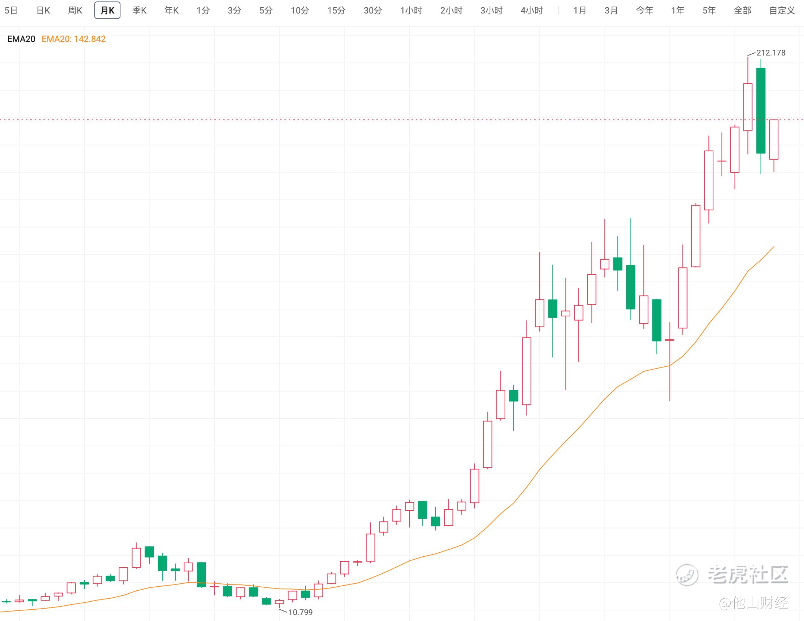Viewport: 804px width, 621px height.
Task: Click the EMA20 indicator label
Action: [x=21, y=39]
